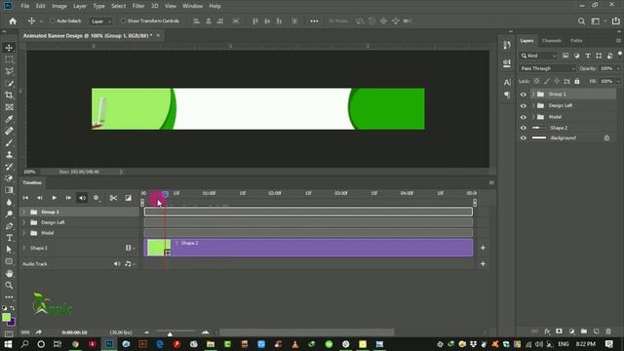Viewport: 624px width, 351px height.
Task: Open the Character panel icon
Action: pyautogui.click(x=507, y=82)
